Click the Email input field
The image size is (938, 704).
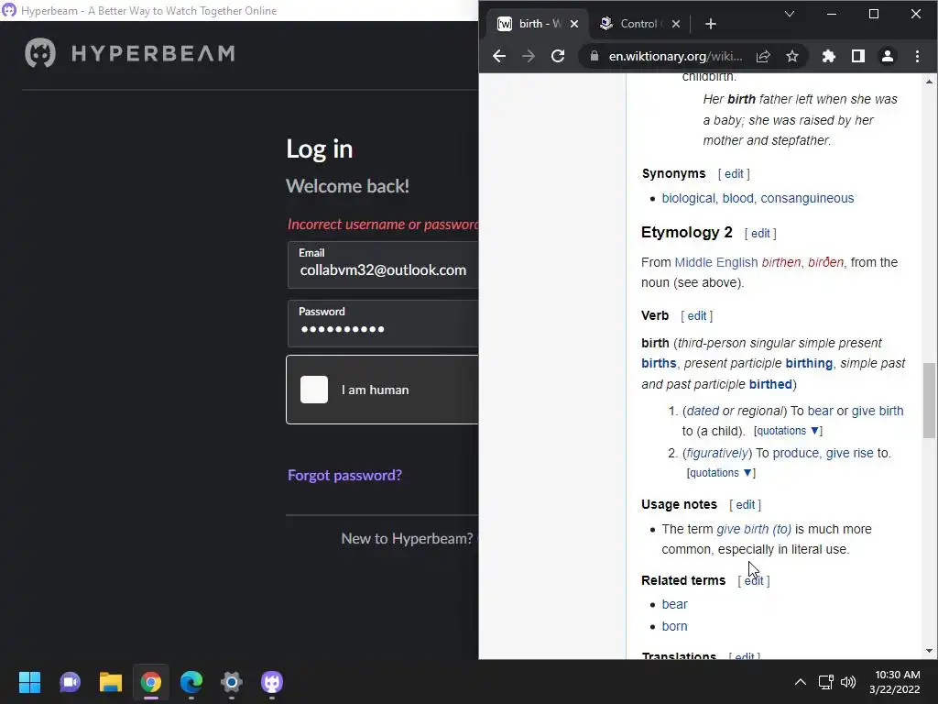[x=383, y=265]
